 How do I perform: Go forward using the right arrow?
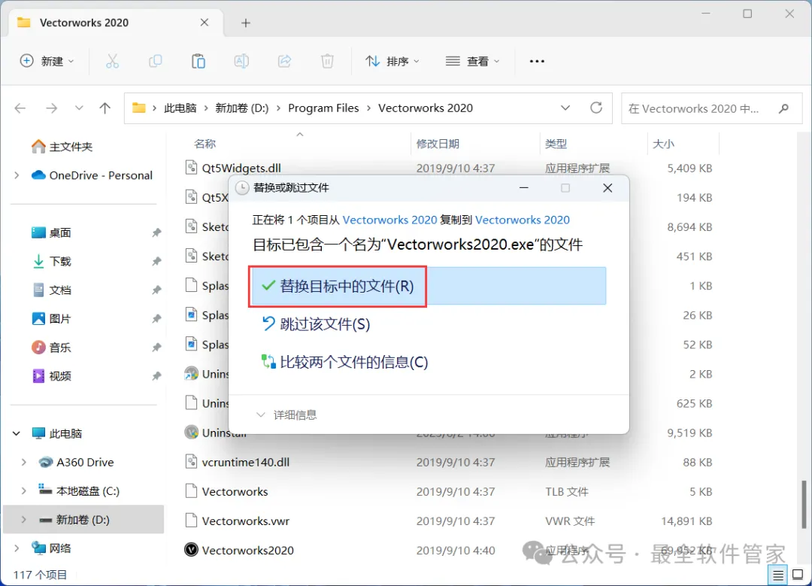51,108
